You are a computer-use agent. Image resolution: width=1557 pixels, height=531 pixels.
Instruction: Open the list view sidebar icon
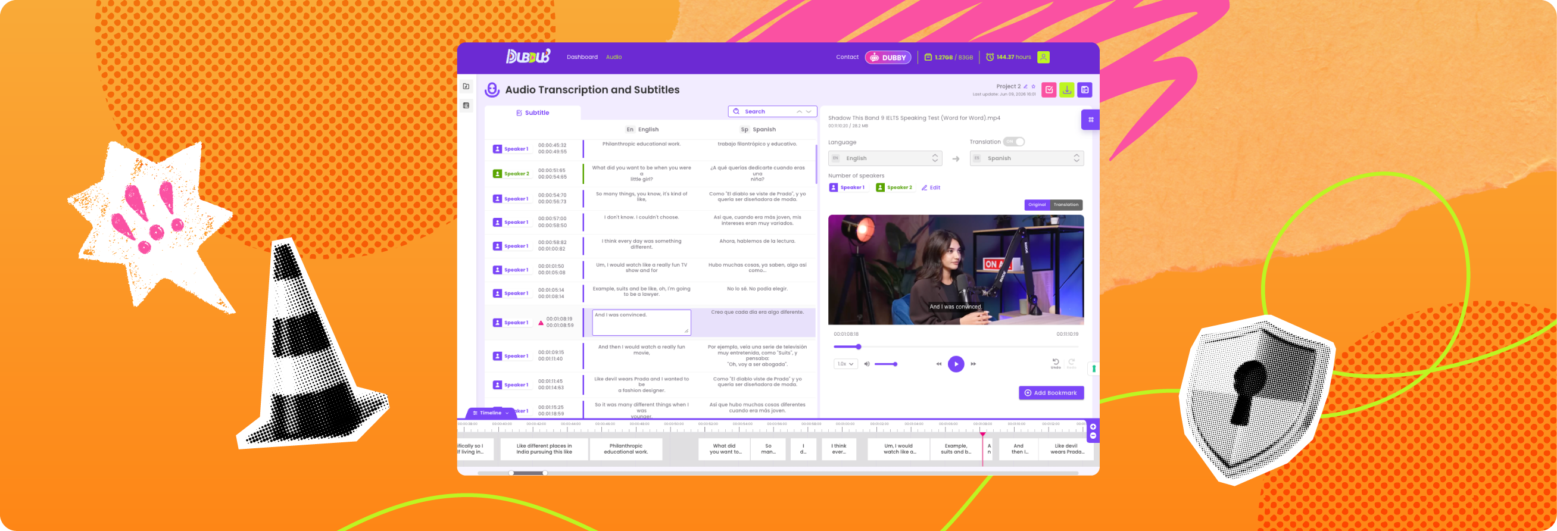pyautogui.click(x=466, y=105)
